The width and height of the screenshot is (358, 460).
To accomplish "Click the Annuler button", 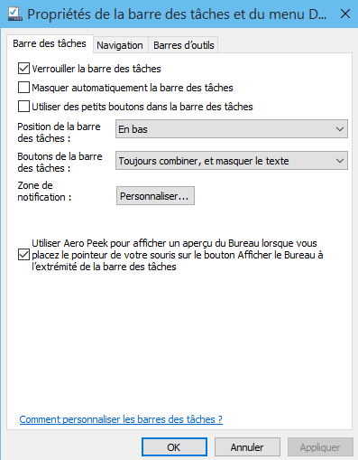I will point(247,447).
